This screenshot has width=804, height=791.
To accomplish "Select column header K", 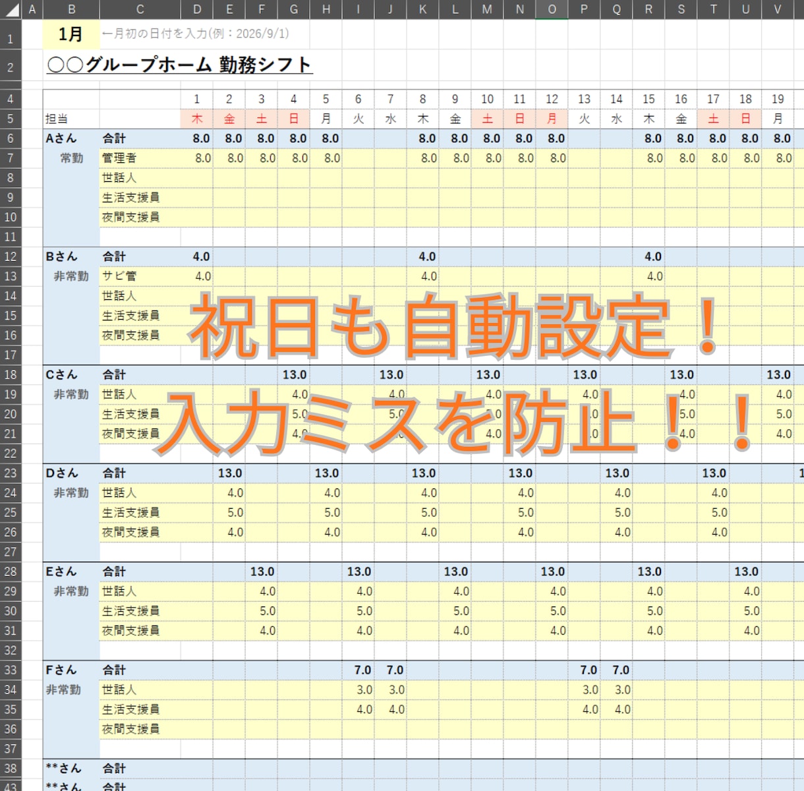I will coord(422,9).
